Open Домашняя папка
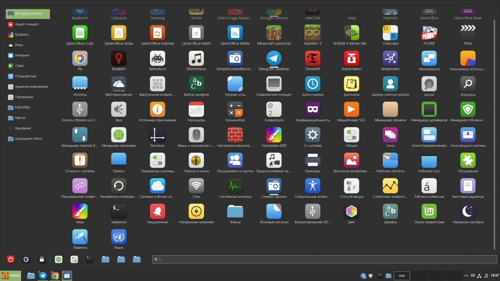 [28, 139]
